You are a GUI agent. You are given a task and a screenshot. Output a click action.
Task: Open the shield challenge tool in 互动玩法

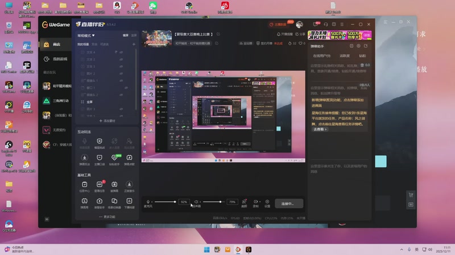point(100,143)
